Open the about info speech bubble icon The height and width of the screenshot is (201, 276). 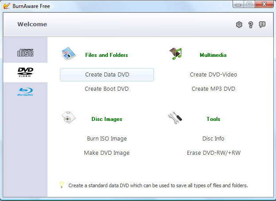click(262, 24)
